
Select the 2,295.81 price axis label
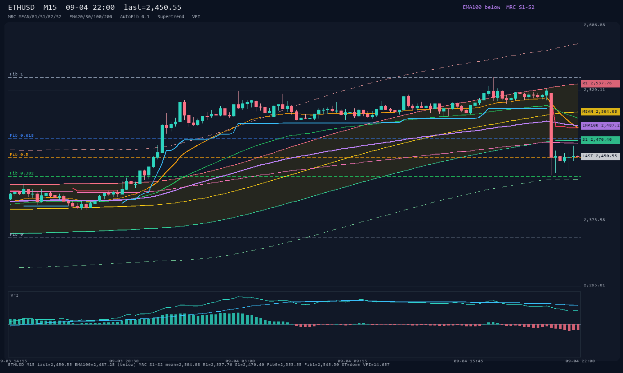point(595,285)
